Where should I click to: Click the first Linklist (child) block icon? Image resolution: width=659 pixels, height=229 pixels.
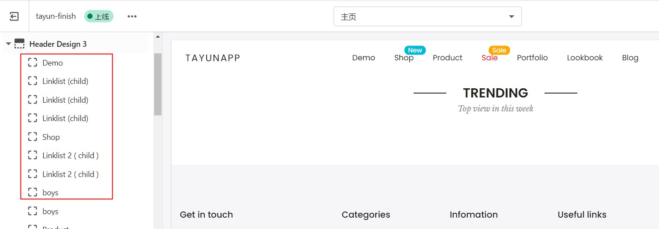pyautogui.click(x=32, y=81)
